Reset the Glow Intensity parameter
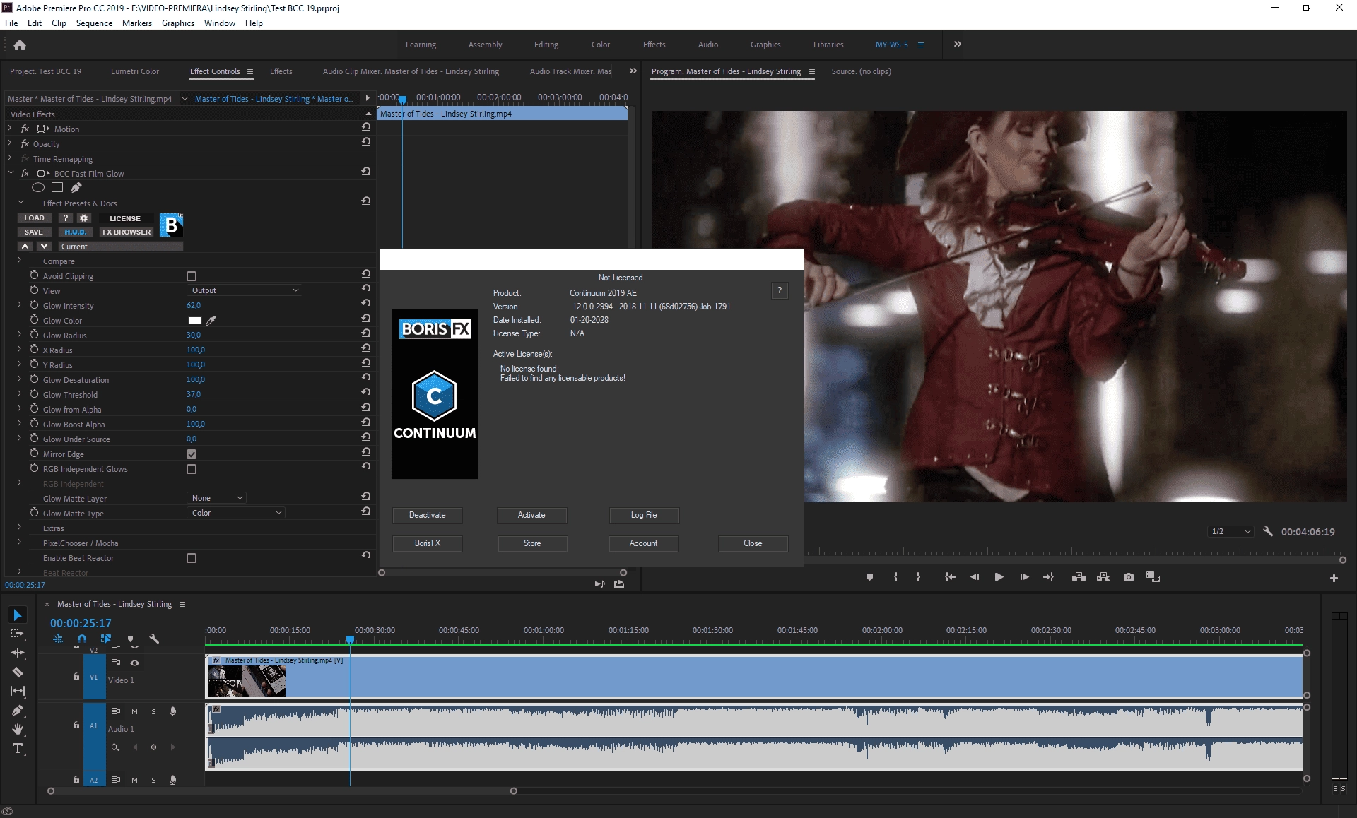1357x818 pixels. coord(365,304)
